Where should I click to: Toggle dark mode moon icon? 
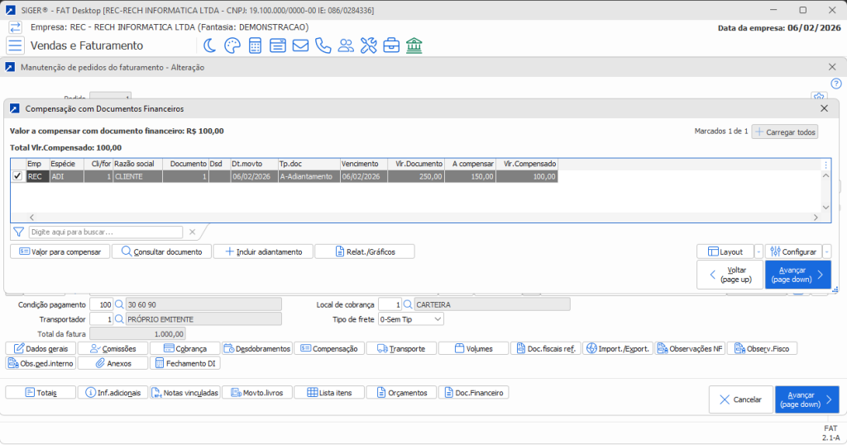[211, 45]
